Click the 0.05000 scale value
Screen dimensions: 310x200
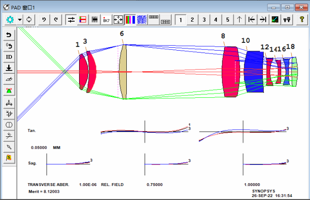pos(39,147)
